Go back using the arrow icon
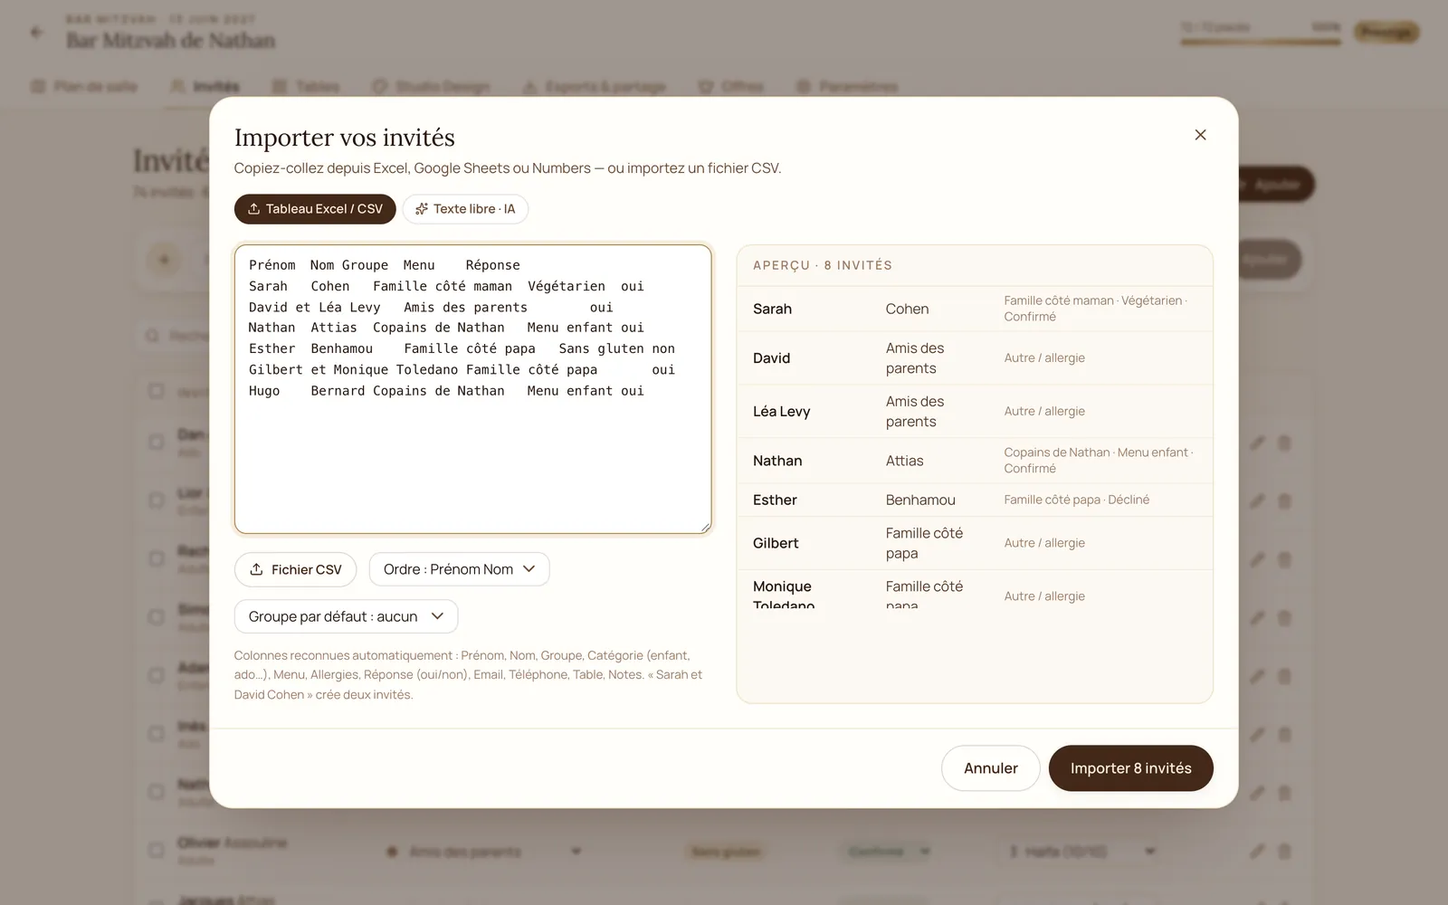 [x=37, y=33]
